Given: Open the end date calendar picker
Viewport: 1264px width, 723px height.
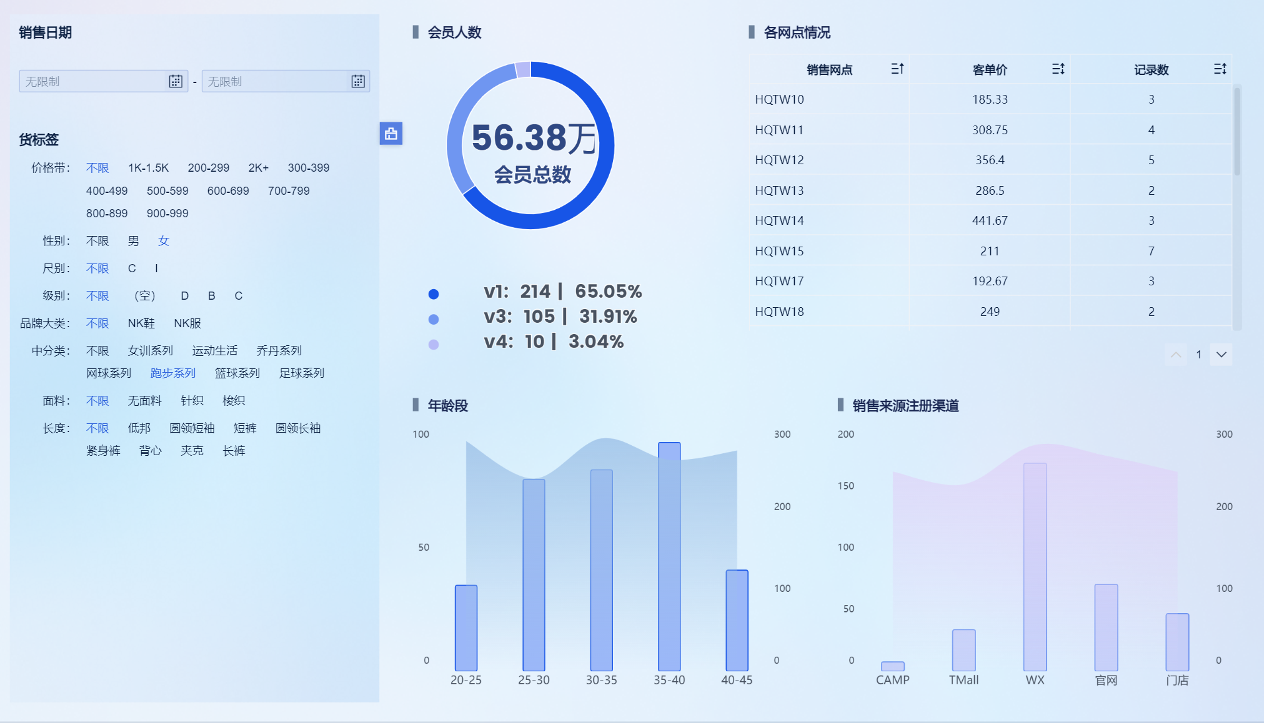Looking at the screenshot, I should [358, 81].
